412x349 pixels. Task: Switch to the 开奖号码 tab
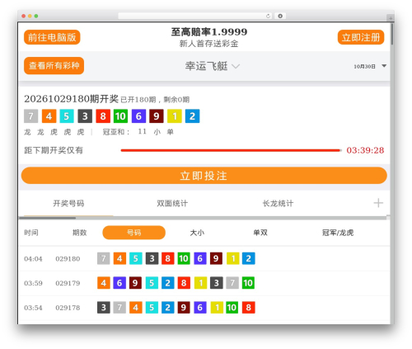click(x=68, y=204)
